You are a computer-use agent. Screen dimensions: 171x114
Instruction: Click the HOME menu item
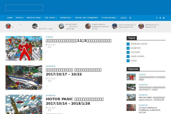(x=10, y=18)
